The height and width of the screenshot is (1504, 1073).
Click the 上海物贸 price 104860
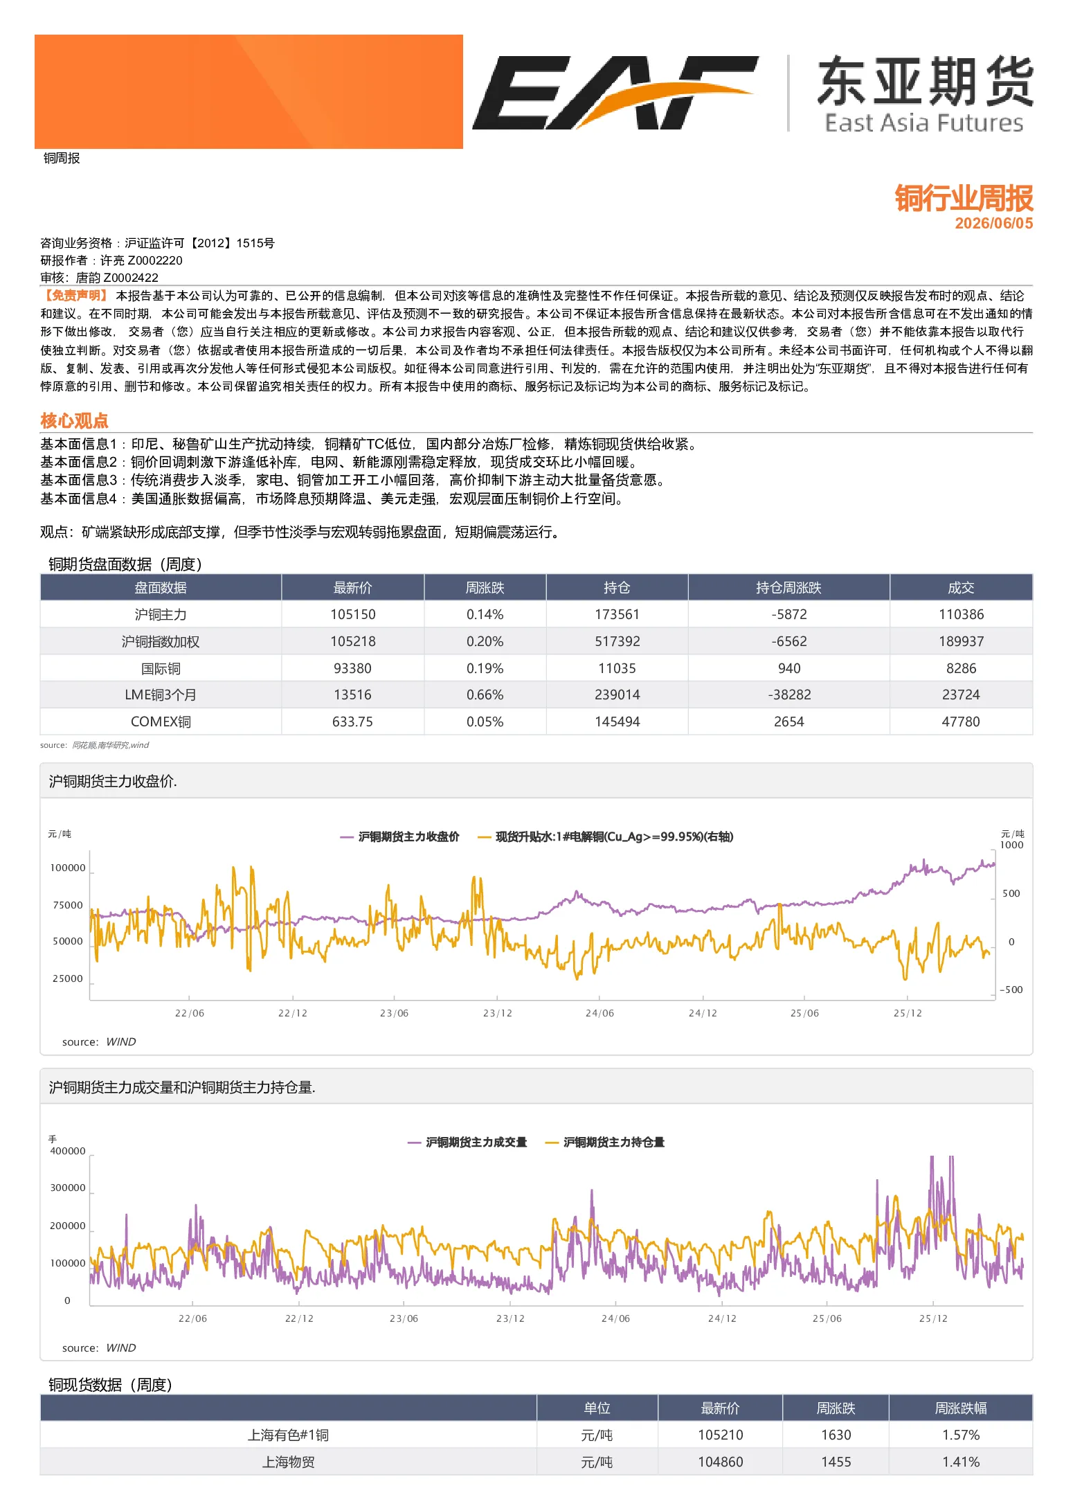point(721,1462)
